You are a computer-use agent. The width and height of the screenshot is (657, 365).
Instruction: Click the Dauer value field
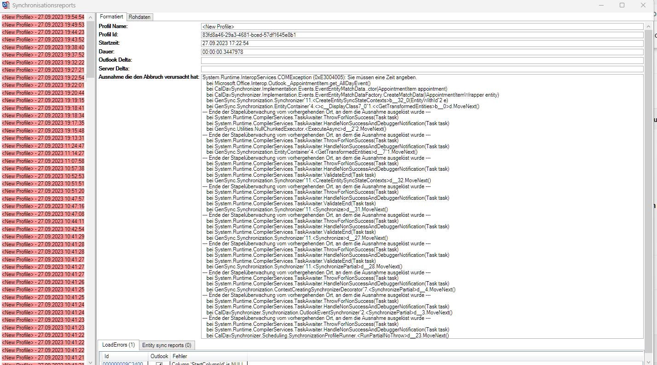click(421, 52)
